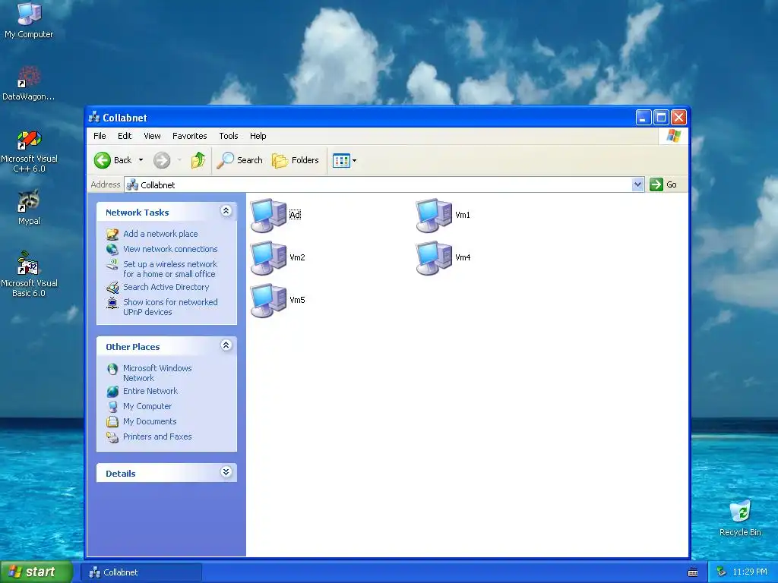Collapse the Other Places panel
This screenshot has width=778, height=583.
(x=226, y=345)
